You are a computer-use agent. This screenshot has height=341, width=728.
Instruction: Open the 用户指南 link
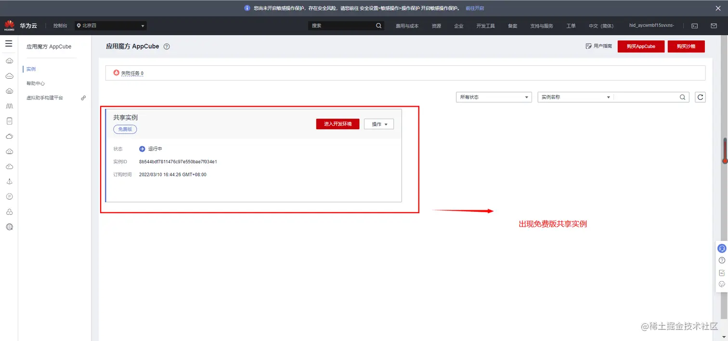pos(603,46)
